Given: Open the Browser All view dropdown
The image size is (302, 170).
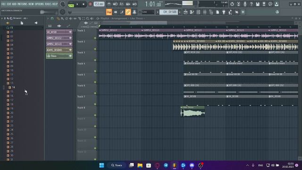Looking at the screenshot, I should click(25, 18).
